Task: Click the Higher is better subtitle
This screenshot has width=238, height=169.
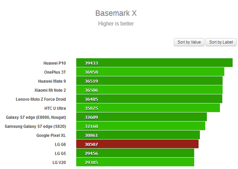Action: (x=116, y=23)
